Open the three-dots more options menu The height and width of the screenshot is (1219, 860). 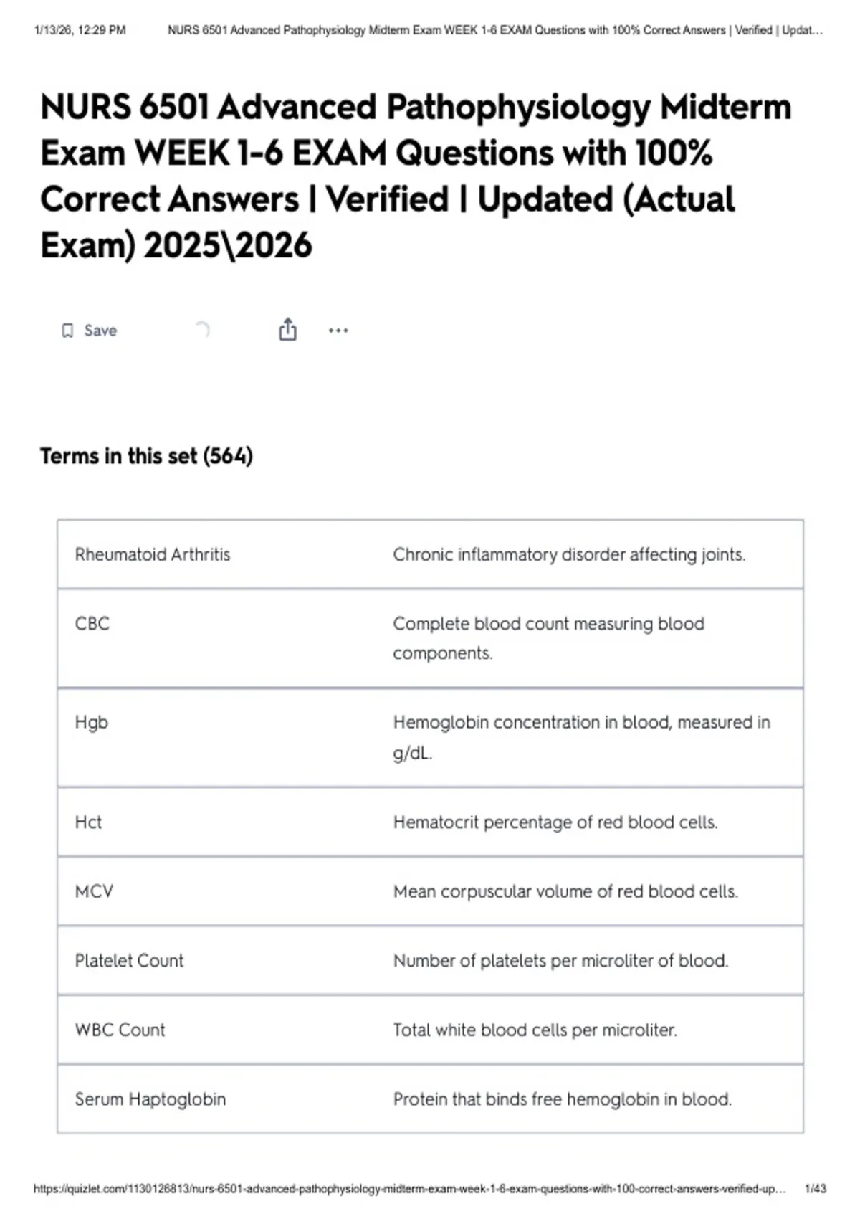(338, 331)
